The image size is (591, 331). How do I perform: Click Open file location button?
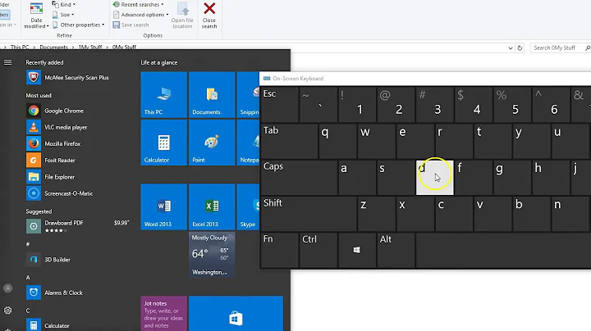pos(182,16)
